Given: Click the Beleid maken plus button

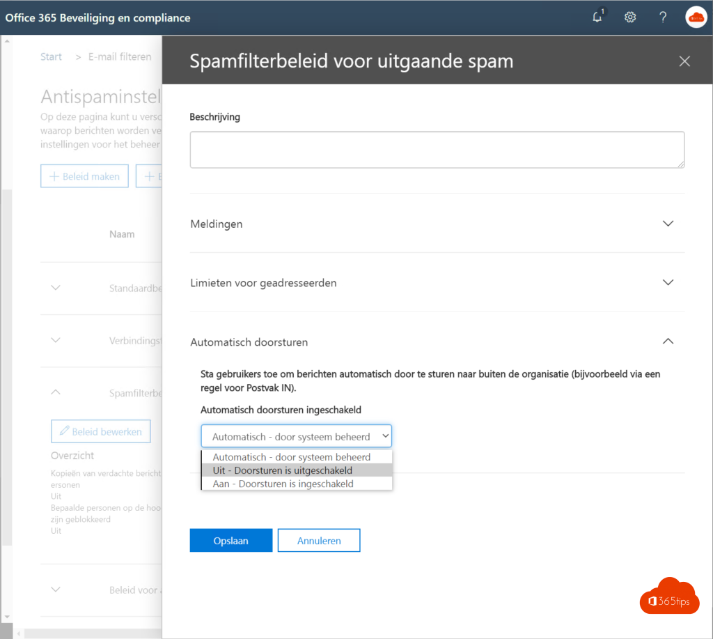Looking at the screenshot, I should pyautogui.click(x=84, y=176).
